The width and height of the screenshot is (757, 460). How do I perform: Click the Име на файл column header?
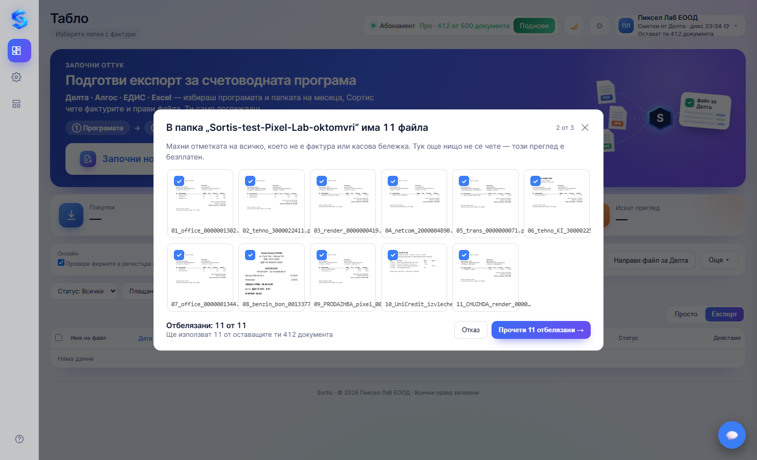click(88, 338)
